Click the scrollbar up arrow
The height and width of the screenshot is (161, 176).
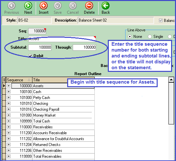[x=171, y=80]
